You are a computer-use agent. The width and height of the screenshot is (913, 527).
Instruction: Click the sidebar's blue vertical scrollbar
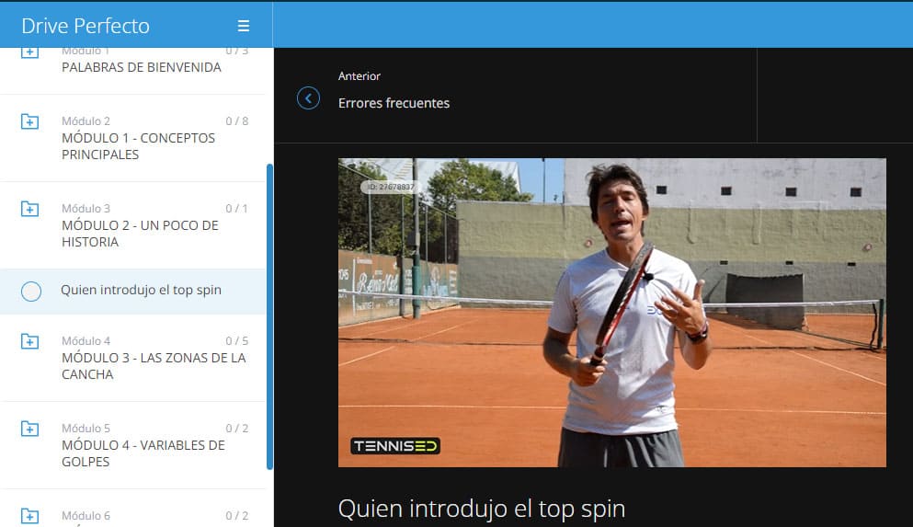click(x=269, y=316)
